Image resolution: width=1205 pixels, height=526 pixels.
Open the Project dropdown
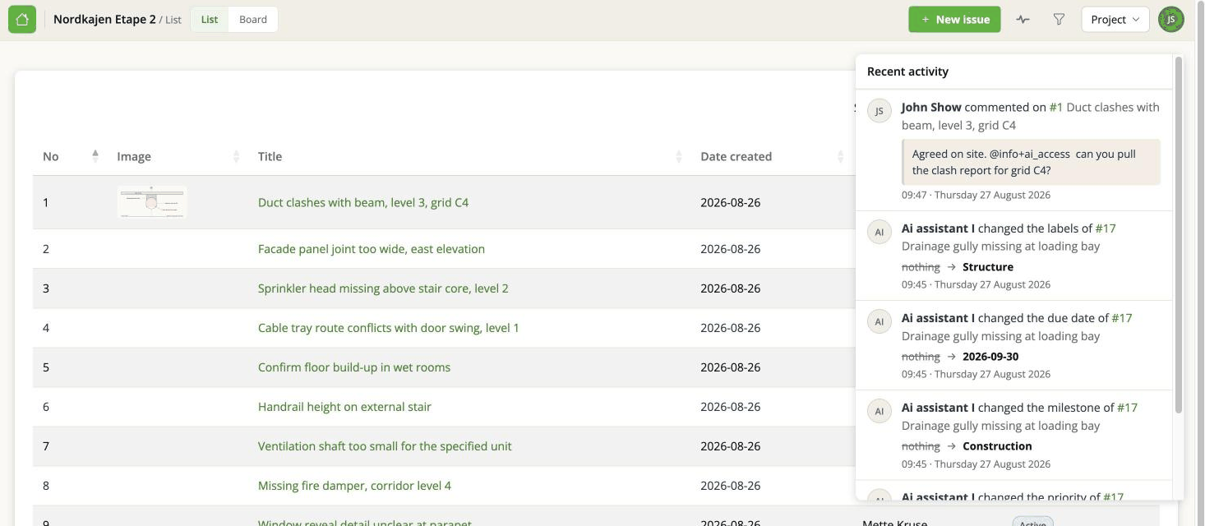(1115, 20)
